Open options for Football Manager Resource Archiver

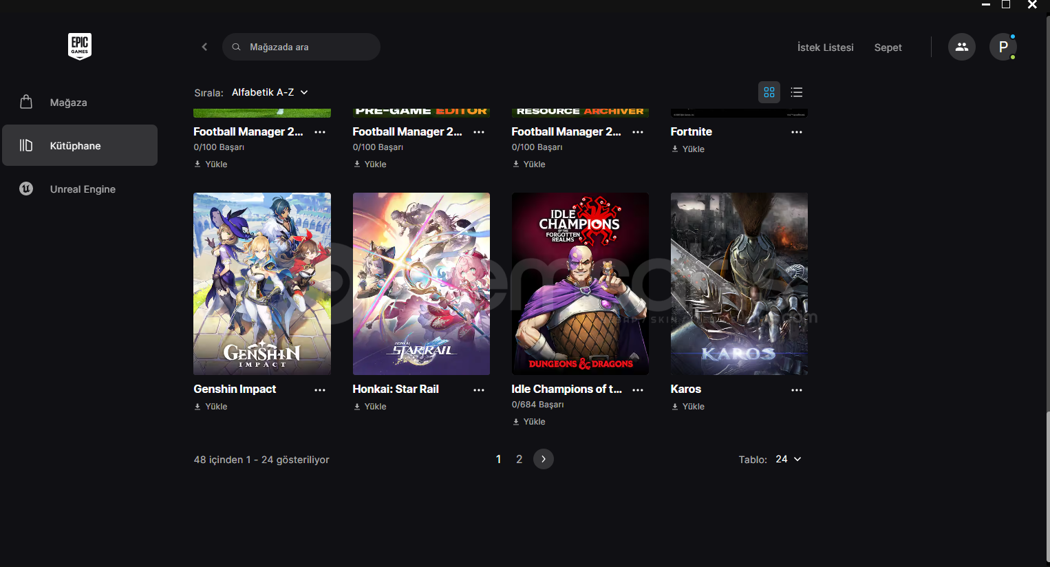pyautogui.click(x=638, y=132)
